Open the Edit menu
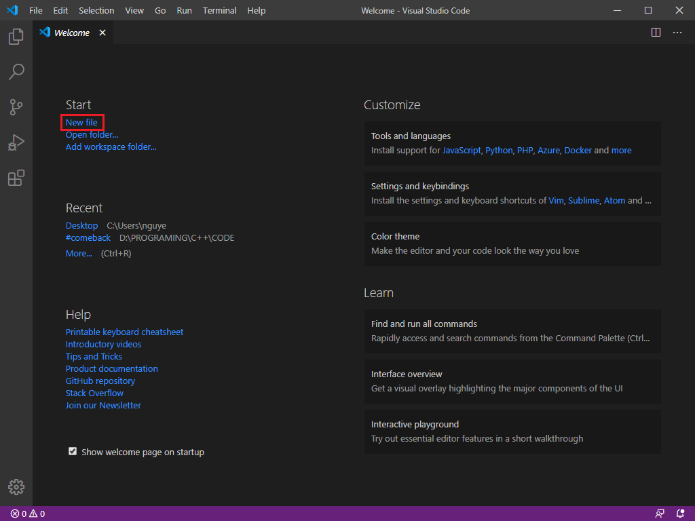 point(60,10)
